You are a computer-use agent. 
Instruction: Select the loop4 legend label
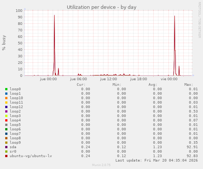pos(15,120)
